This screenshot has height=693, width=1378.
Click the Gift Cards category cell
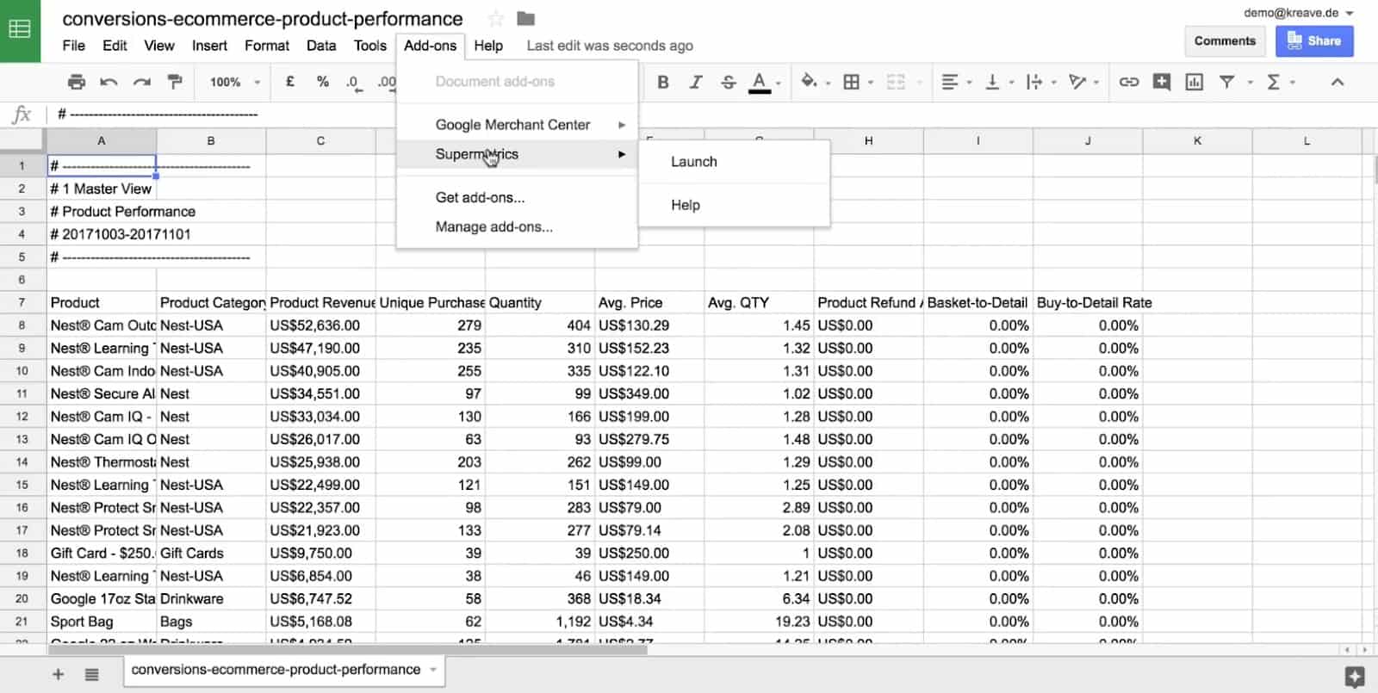click(x=211, y=553)
